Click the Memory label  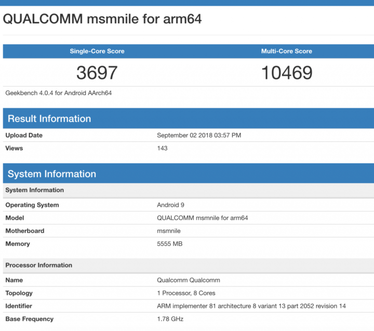18,244
